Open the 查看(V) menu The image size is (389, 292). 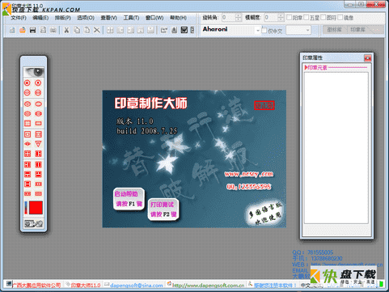click(x=108, y=18)
